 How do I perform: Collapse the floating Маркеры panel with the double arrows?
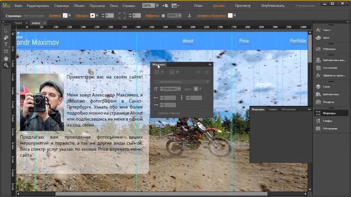coord(210,65)
